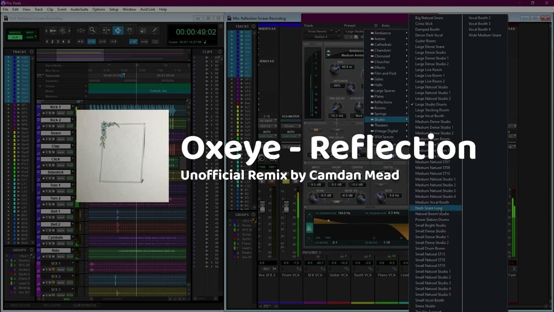554x312 pixels.
Task: Click the MIDI zoom icon
Action: point(64,30)
